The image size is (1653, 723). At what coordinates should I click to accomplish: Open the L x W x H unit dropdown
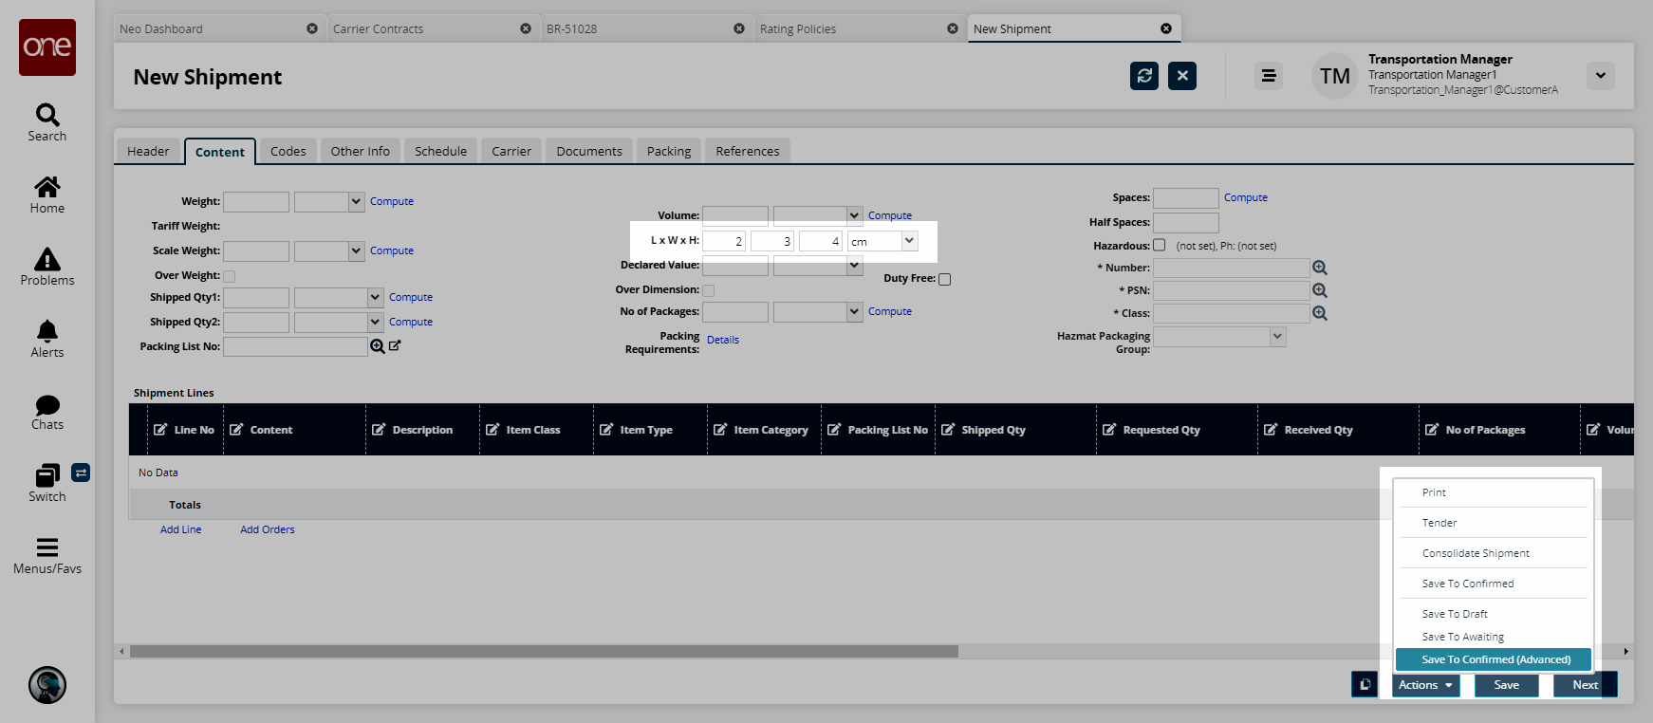coord(909,241)
